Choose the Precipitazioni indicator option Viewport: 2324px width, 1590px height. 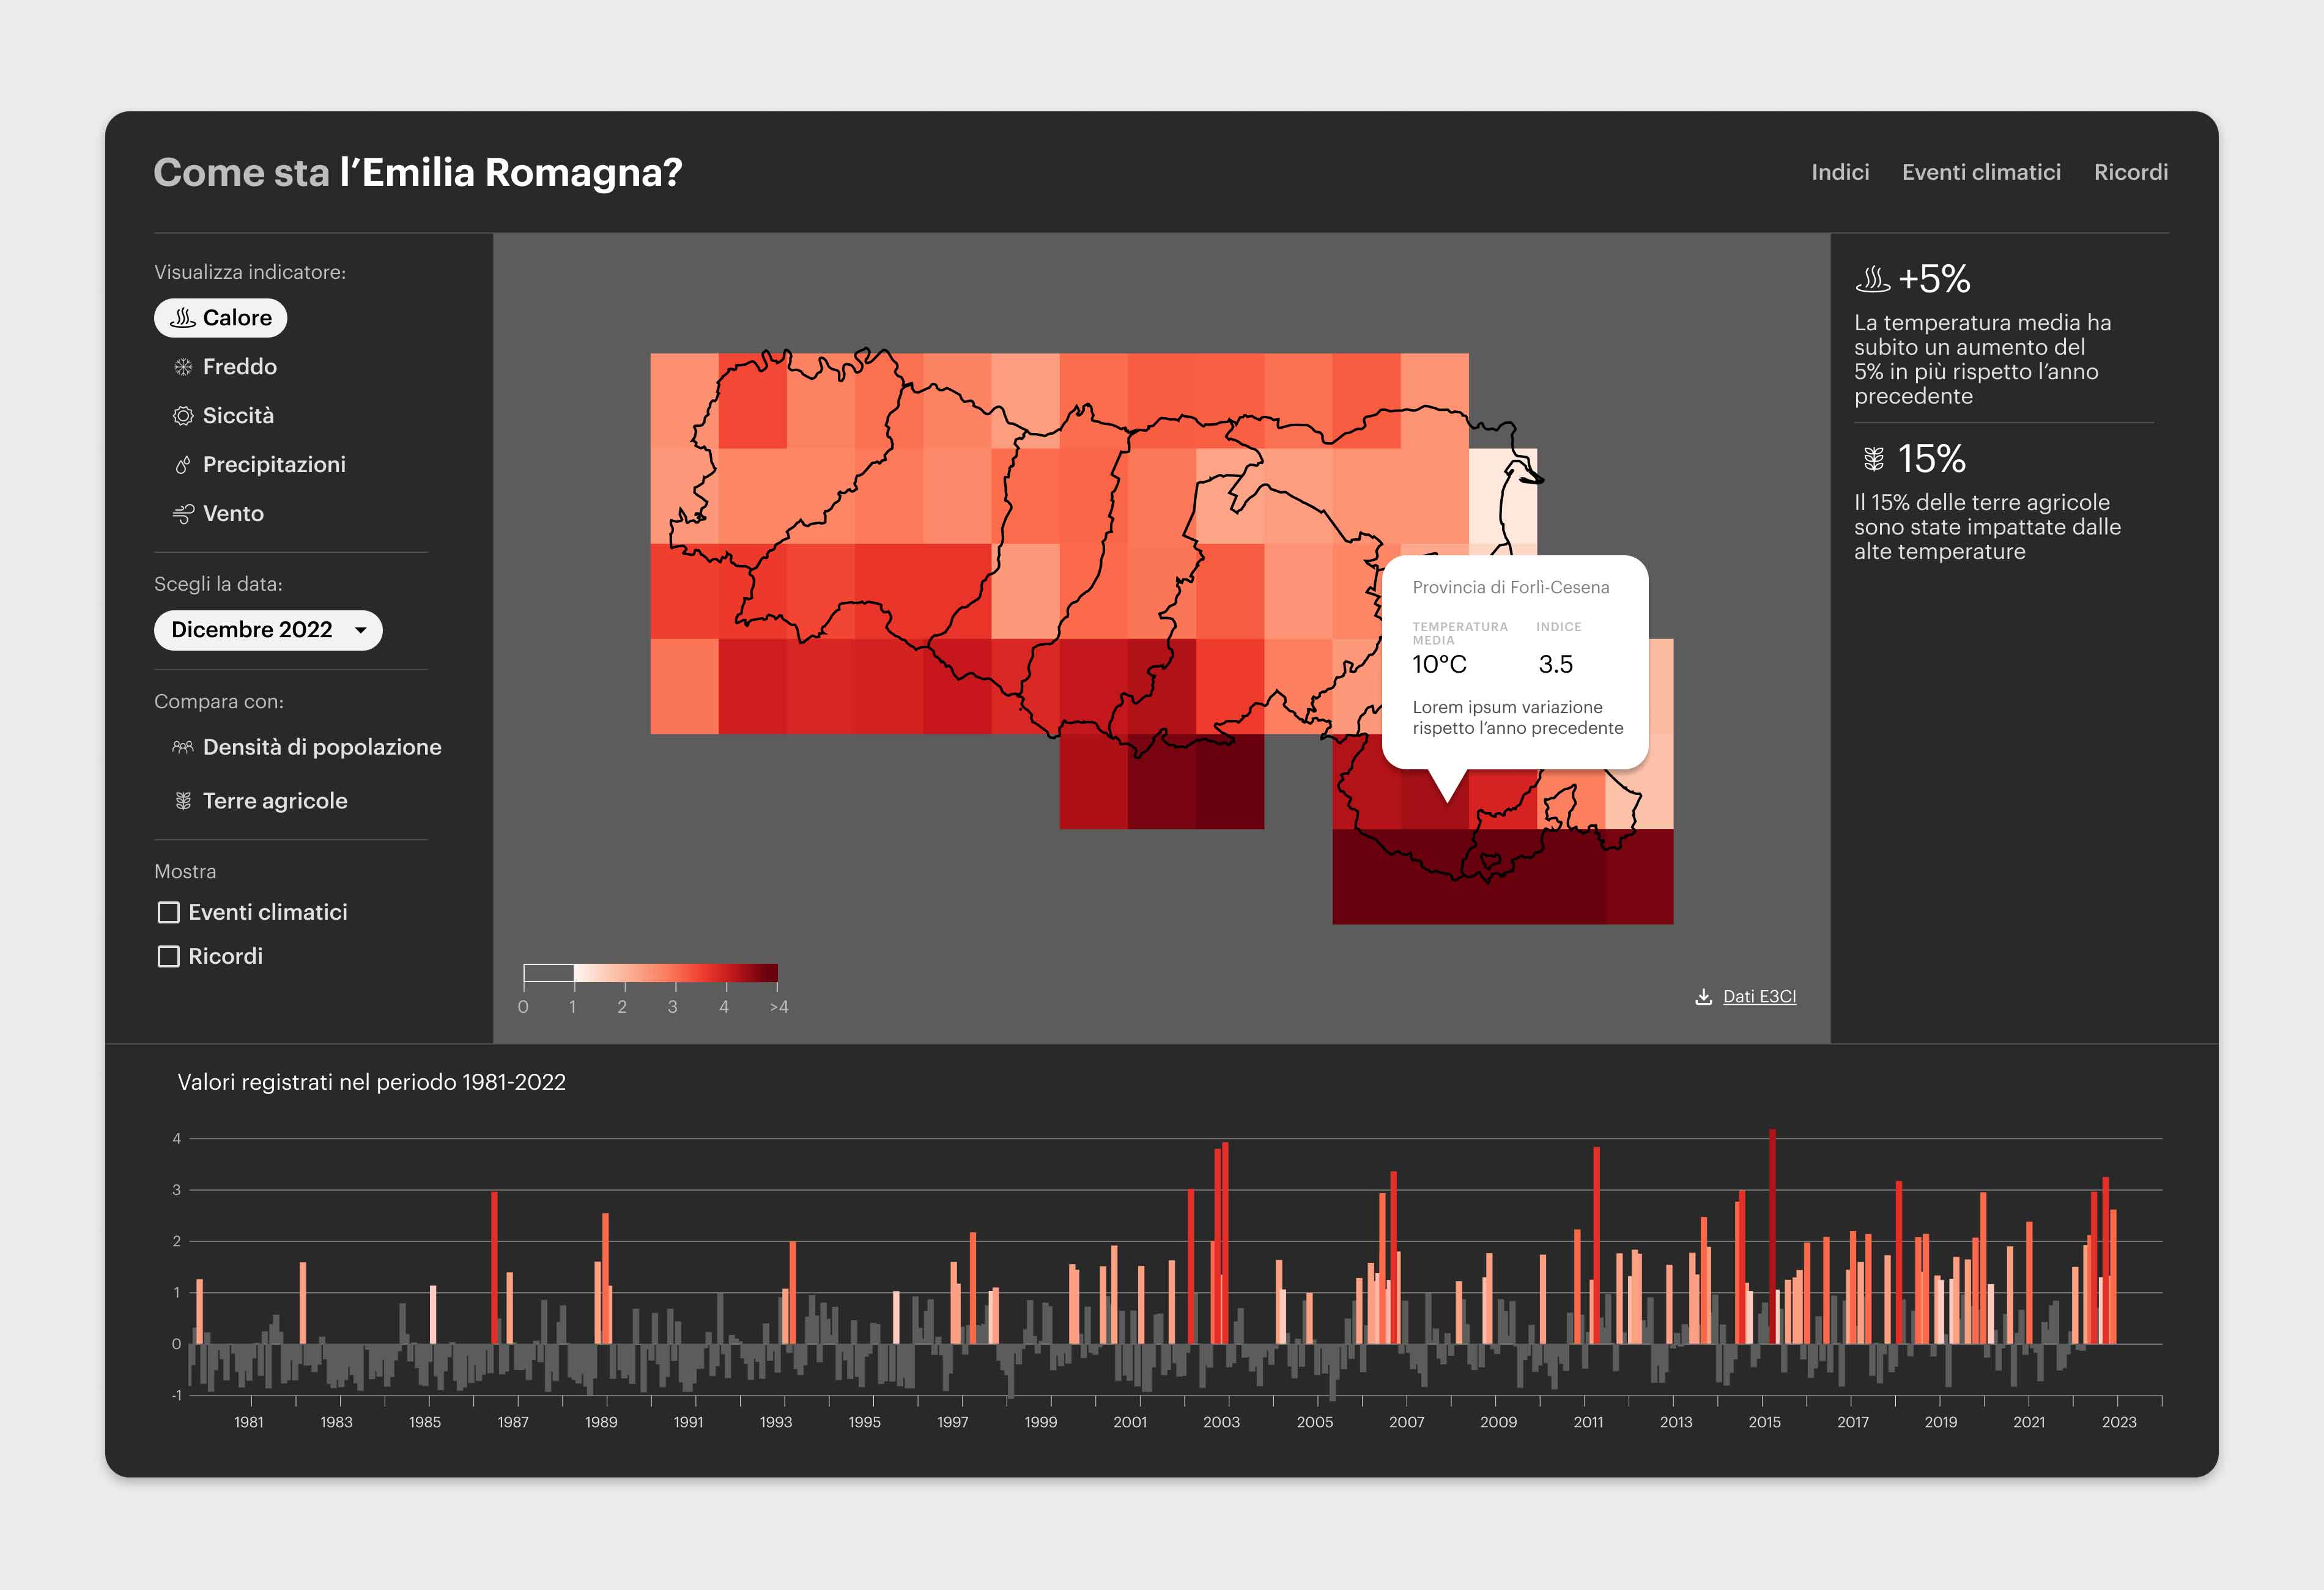coord(274,465)
